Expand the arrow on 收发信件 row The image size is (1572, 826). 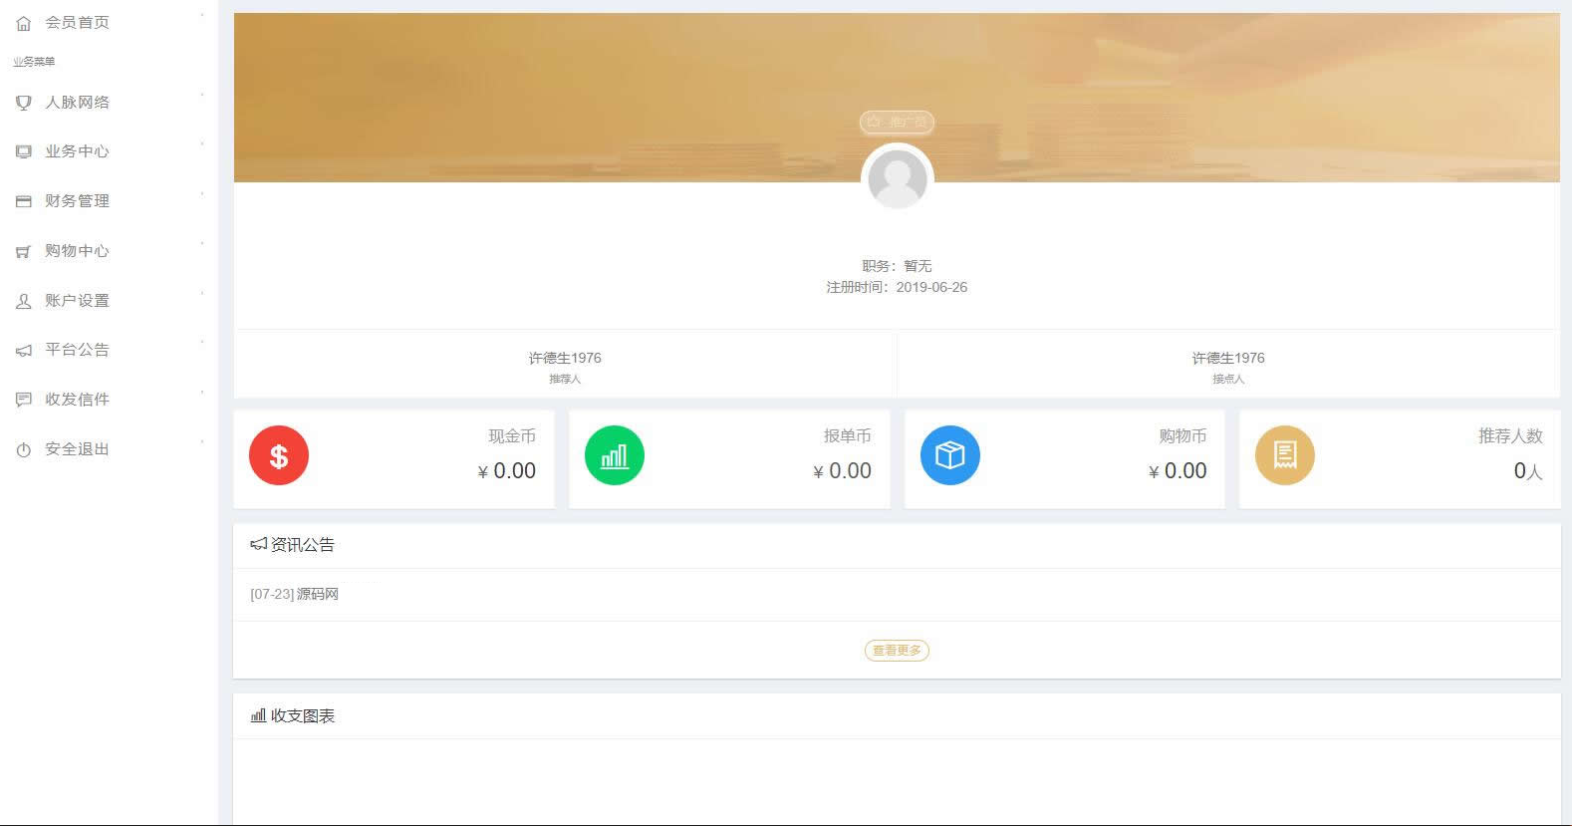pos(202,392)
